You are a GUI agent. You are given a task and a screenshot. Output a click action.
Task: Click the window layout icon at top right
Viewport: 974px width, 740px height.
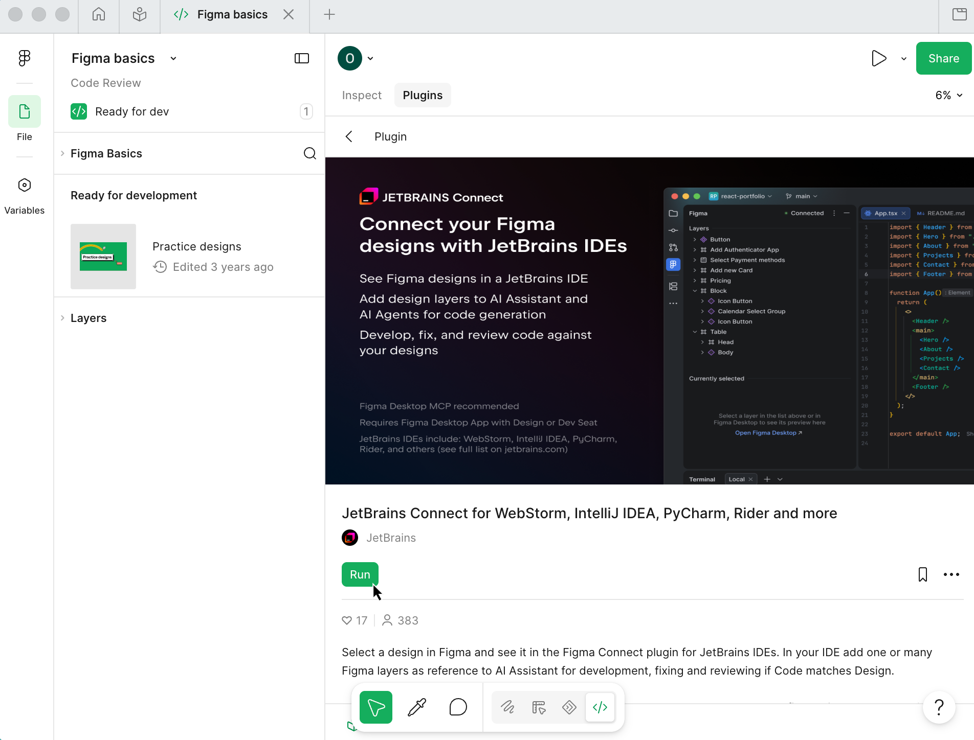point(959,14)
